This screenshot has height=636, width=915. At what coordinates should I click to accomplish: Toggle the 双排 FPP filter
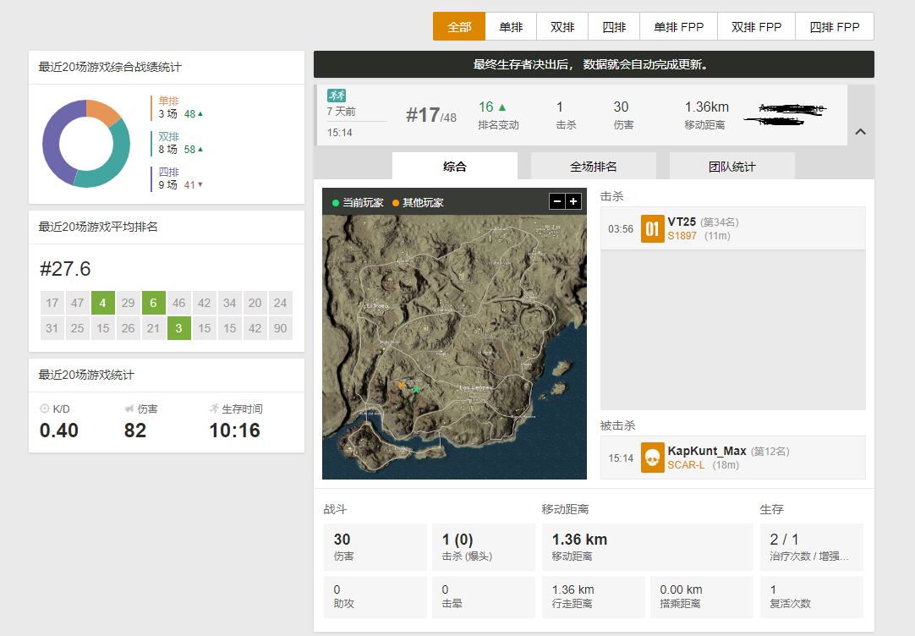pyautogui.click(x=755, y=26)
